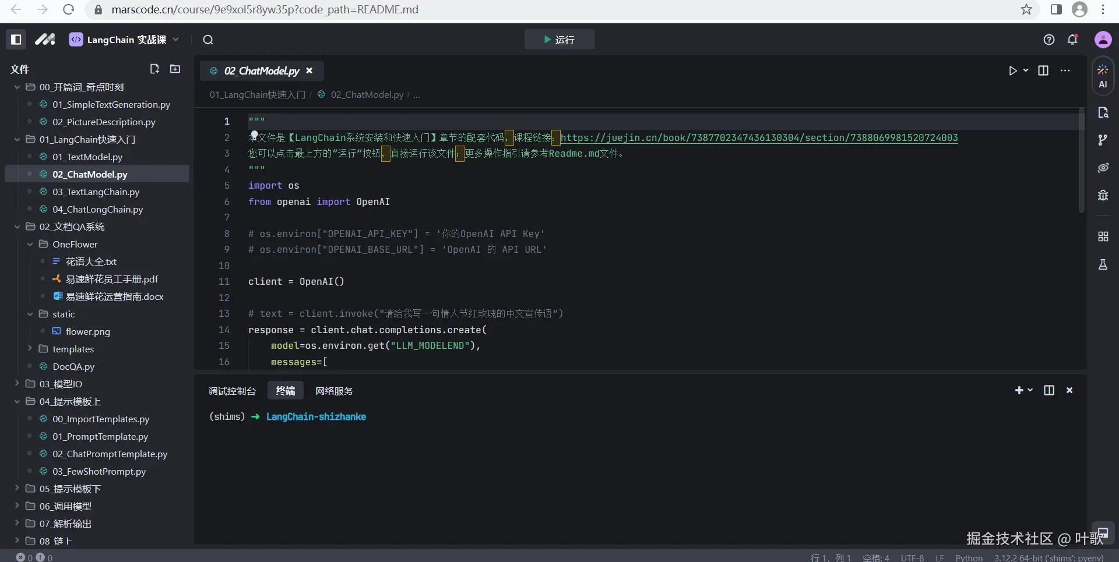1119x562 pixels.
Task: Collapse the 02_文档QA系统 folder
Action: pos(17,227)
